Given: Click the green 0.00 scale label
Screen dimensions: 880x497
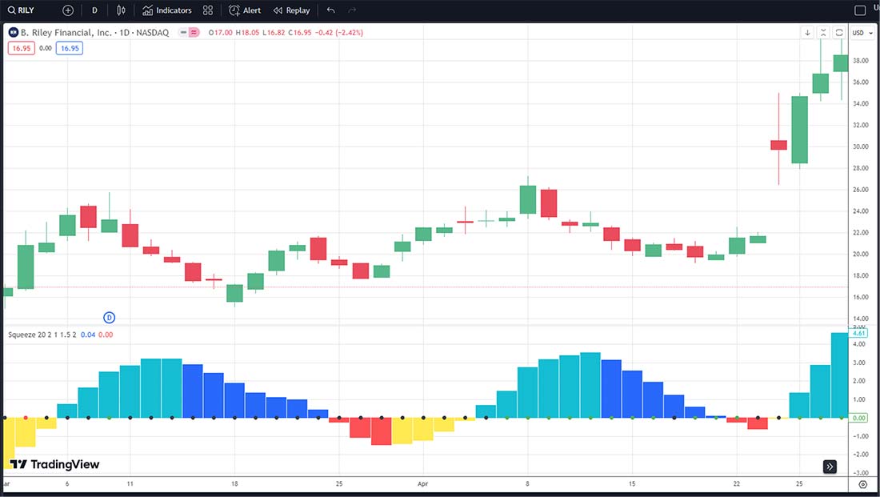Looking at the screenshot, I should [x=859, y=419].
